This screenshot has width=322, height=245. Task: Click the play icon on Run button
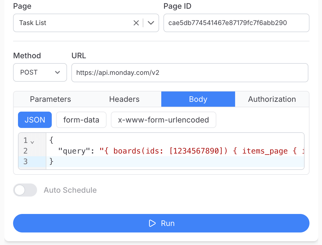[152, 223]
